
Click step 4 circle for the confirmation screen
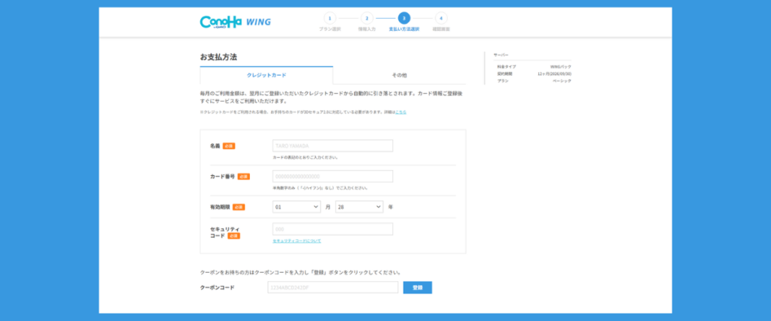coord(441,18)
